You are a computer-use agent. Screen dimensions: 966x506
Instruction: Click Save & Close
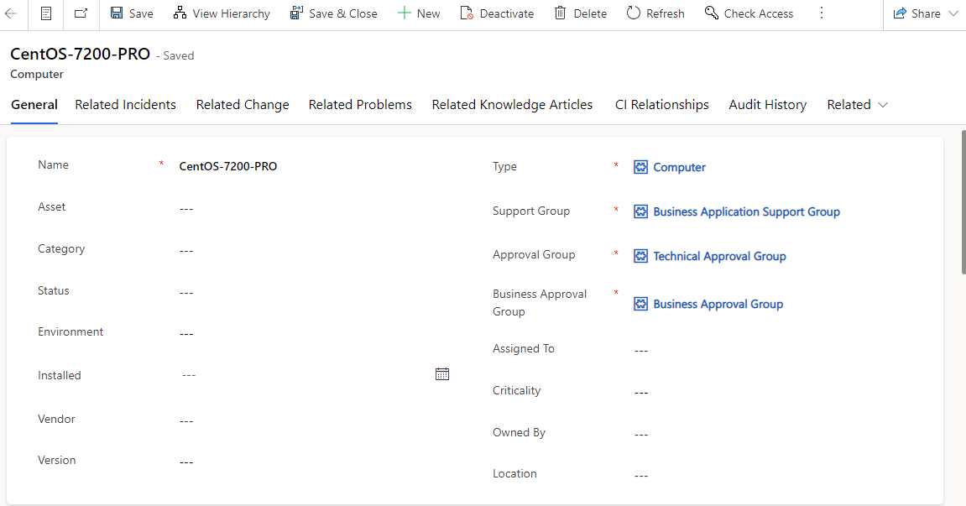[x=333, y=13]
